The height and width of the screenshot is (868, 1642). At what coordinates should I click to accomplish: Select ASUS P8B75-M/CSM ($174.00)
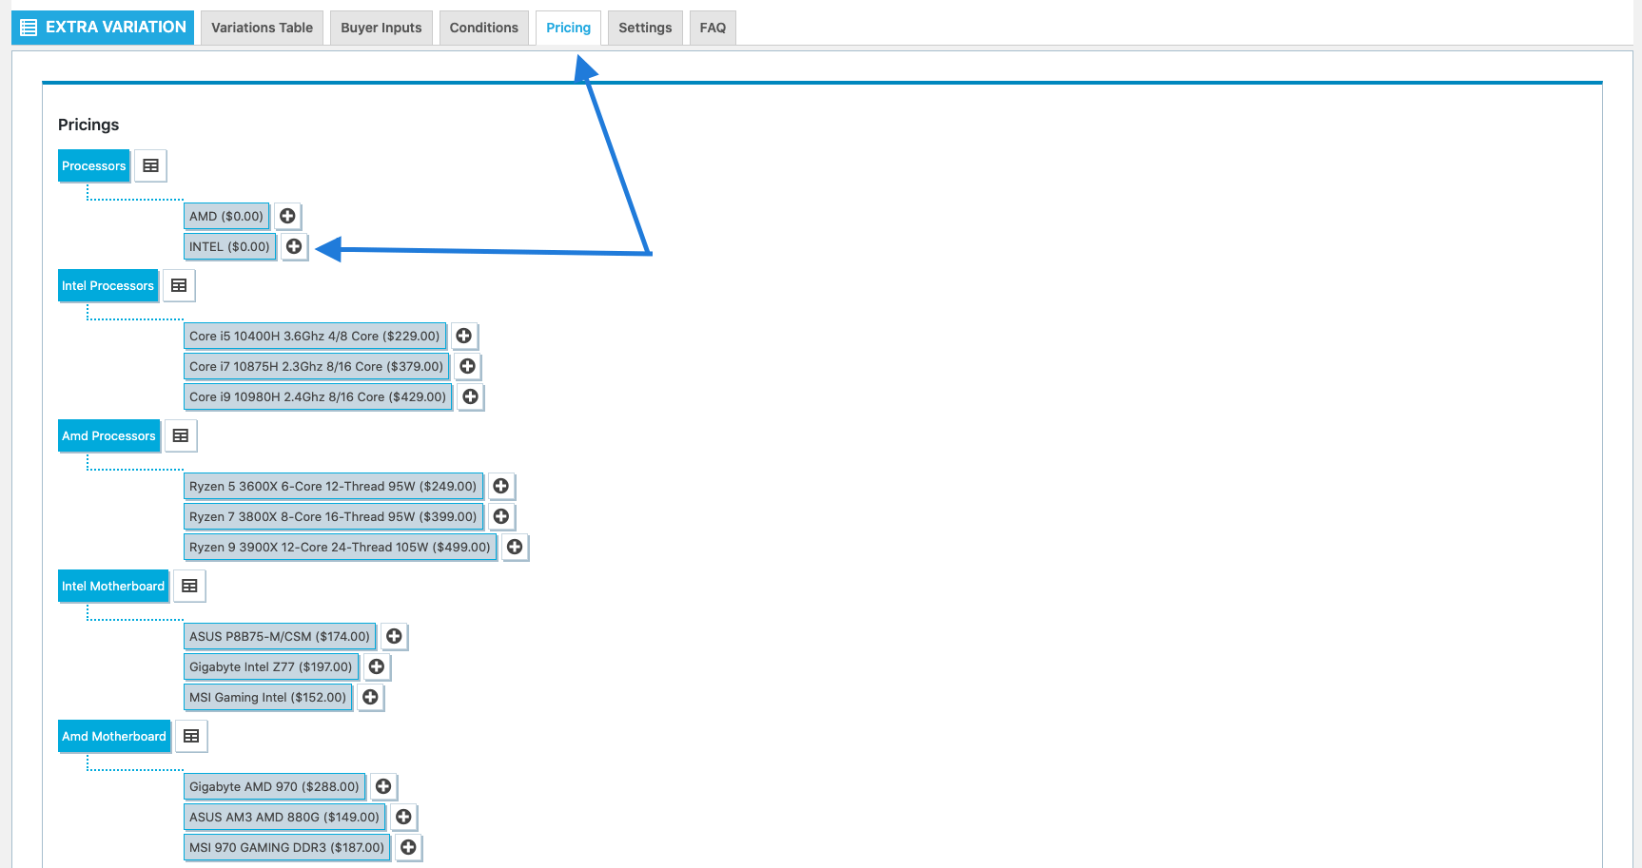[x=280, y=636]
